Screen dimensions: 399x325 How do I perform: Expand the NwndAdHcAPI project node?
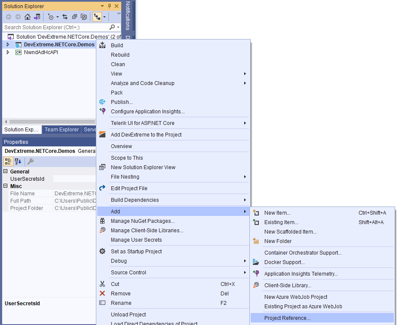8,52
